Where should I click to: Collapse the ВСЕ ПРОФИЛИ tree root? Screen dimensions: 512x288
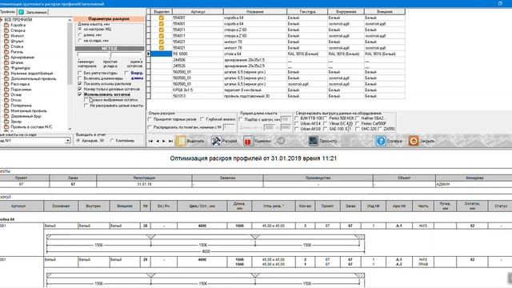[2, 20]
